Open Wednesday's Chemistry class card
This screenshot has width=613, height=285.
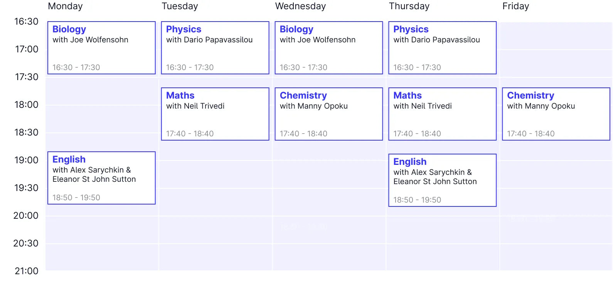coord(328,114)
